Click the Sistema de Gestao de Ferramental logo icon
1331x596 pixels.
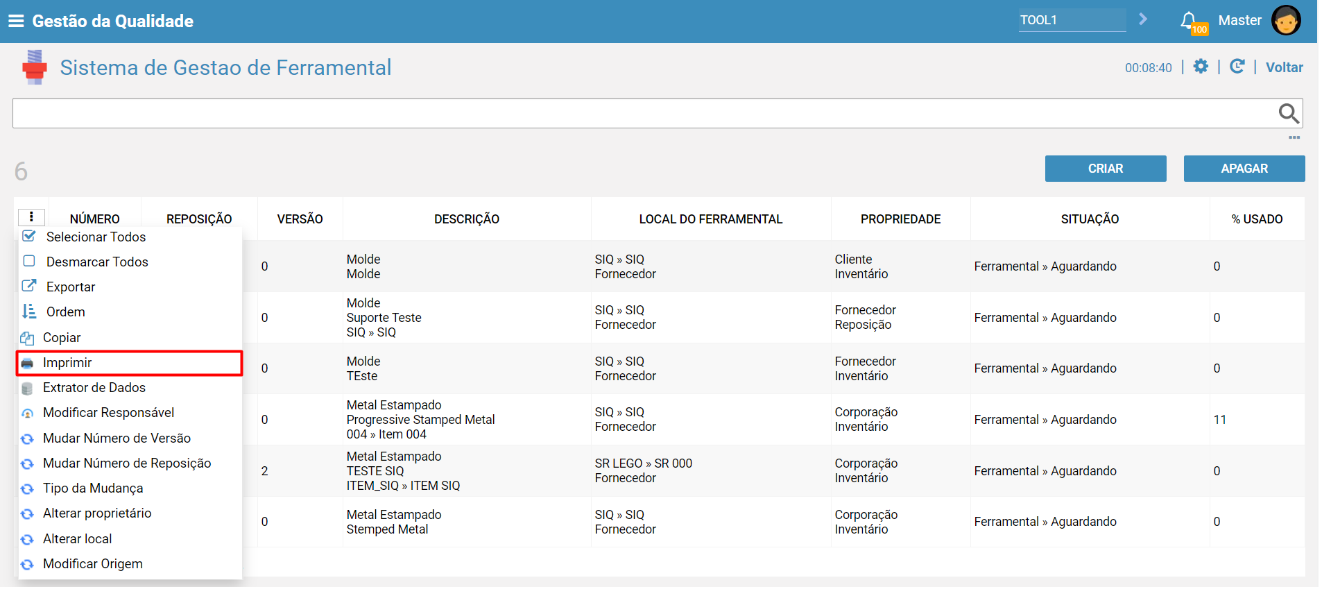(x=34, y=67)
